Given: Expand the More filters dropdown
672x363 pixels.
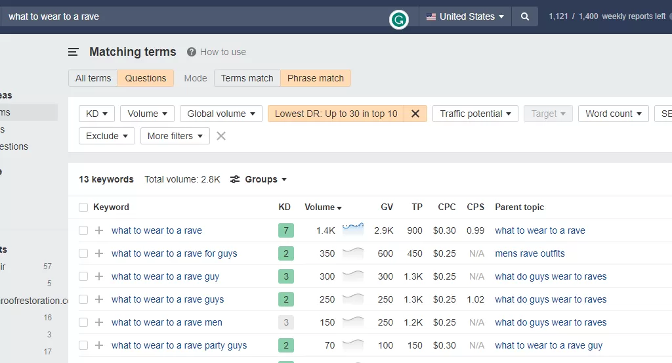Looking at the screenshot, I should (175, 136).
